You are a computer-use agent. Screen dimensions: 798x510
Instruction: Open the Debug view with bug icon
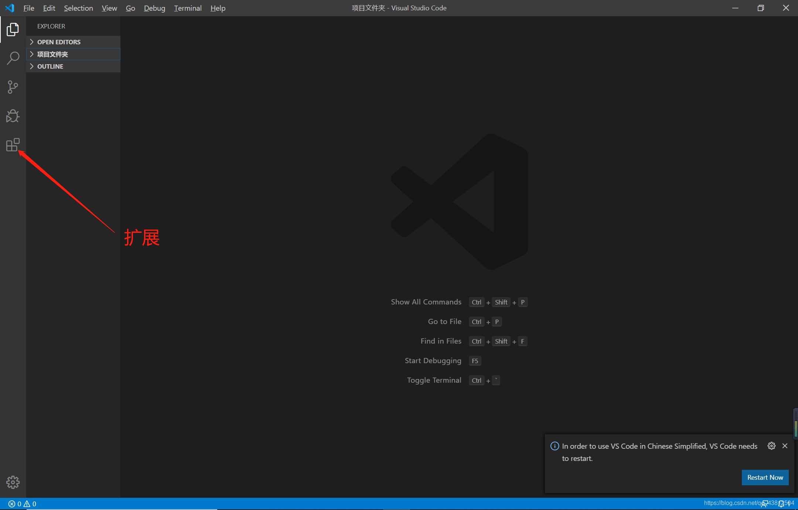click(x=13, y=116)
